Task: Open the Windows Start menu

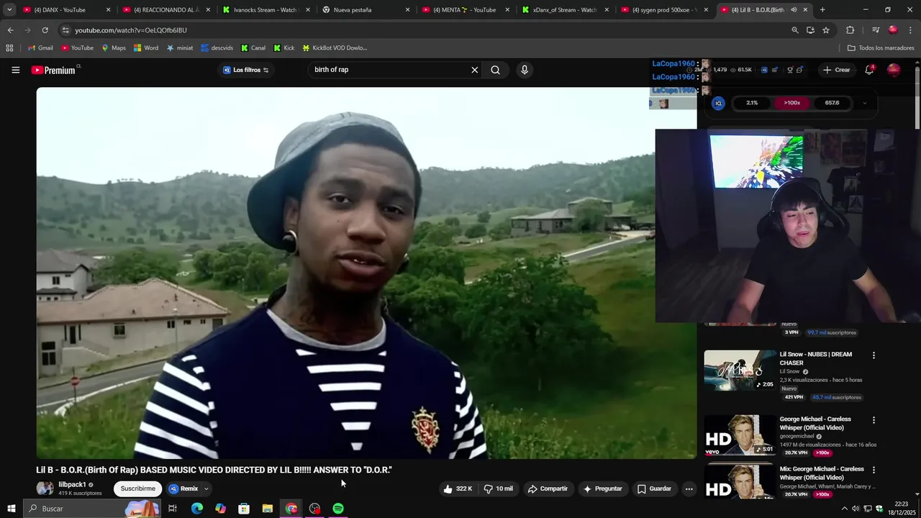Action: click(11, 509)
